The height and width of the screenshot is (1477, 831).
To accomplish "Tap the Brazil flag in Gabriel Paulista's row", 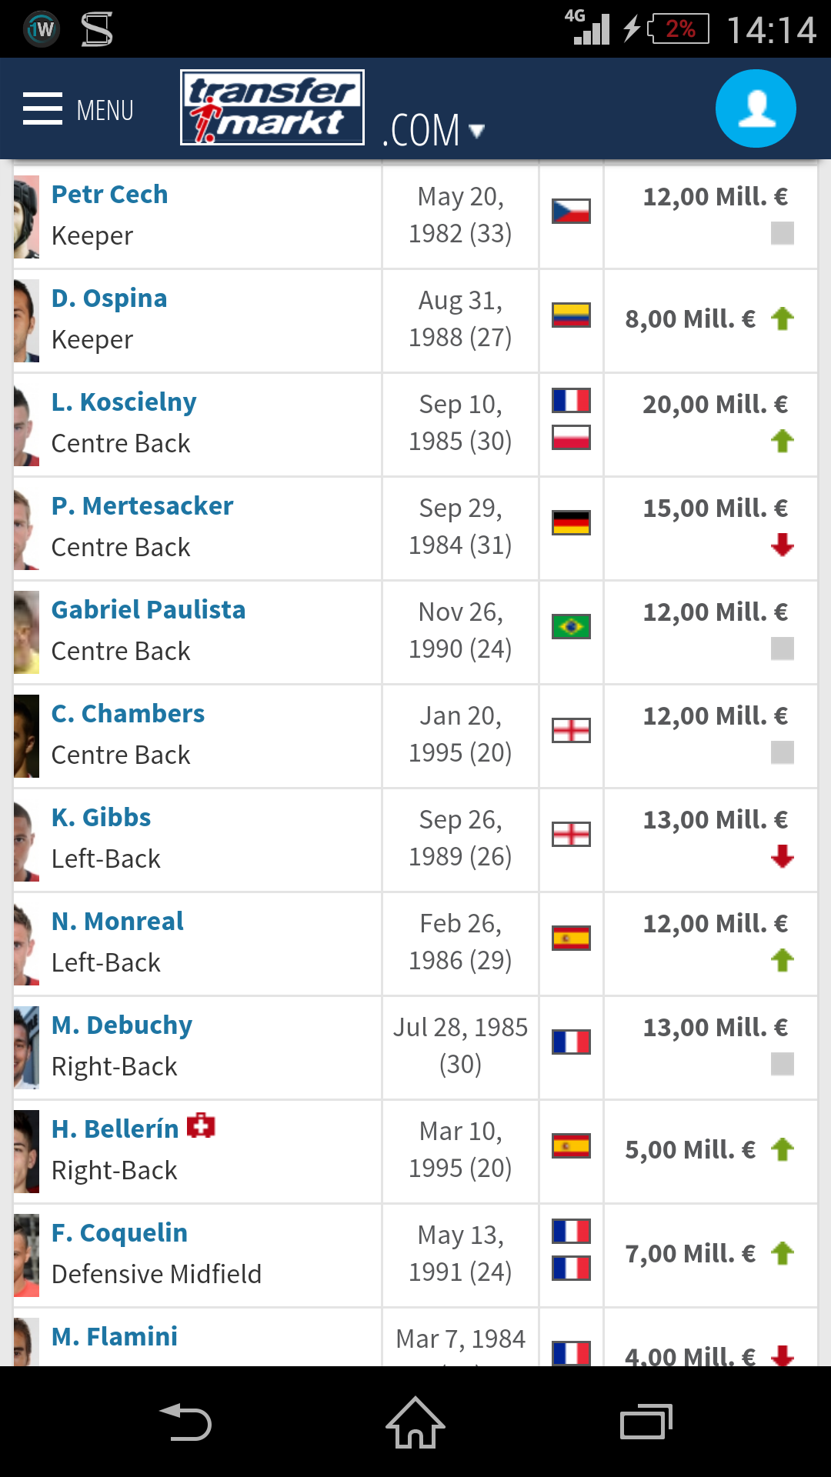I will 571,626.
